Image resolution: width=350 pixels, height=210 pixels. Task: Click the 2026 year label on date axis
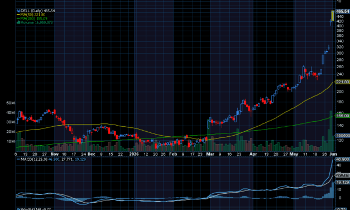[134, 154]
